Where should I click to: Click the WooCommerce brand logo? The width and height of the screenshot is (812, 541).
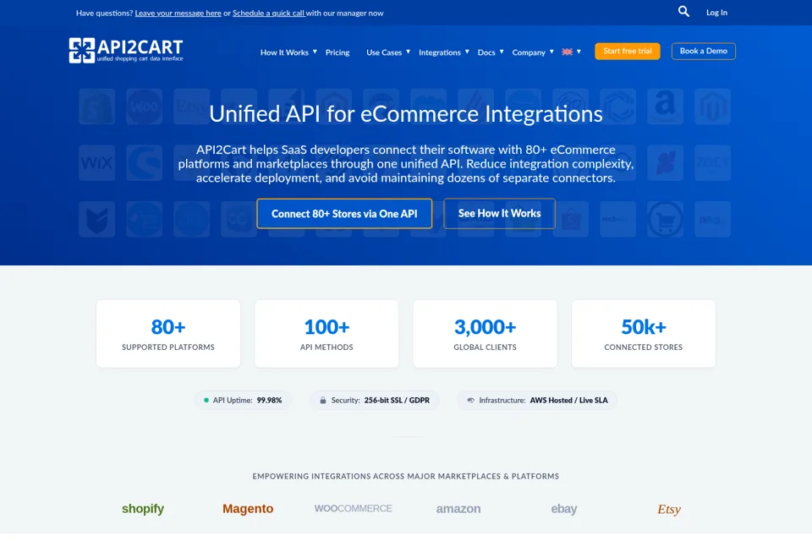354,508
